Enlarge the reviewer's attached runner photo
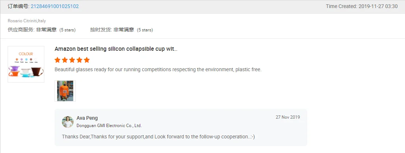The image size is (405, 153). click(65, 91)
